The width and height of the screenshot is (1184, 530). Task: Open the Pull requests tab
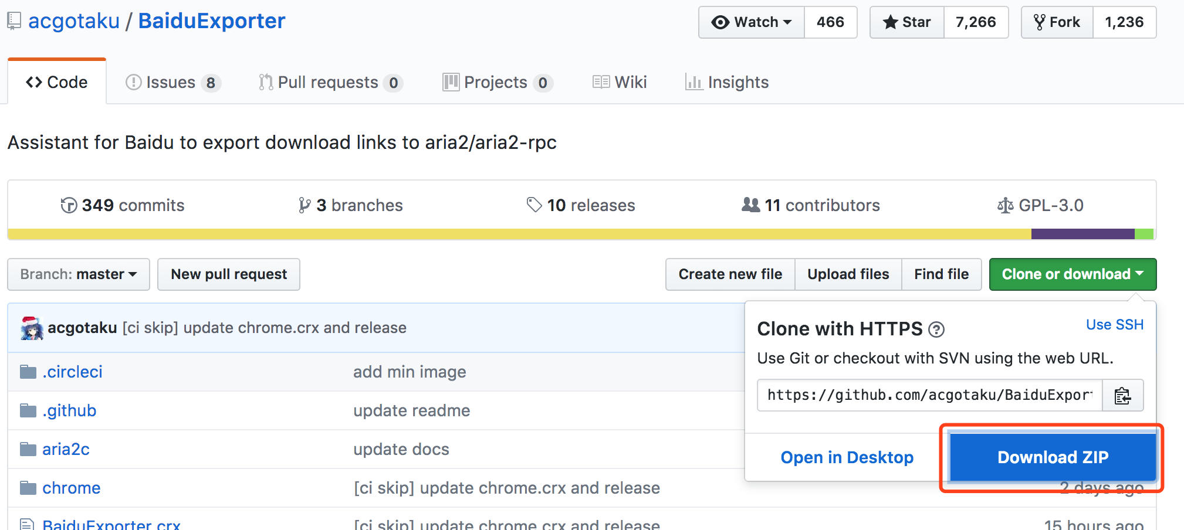coord(328,83)
